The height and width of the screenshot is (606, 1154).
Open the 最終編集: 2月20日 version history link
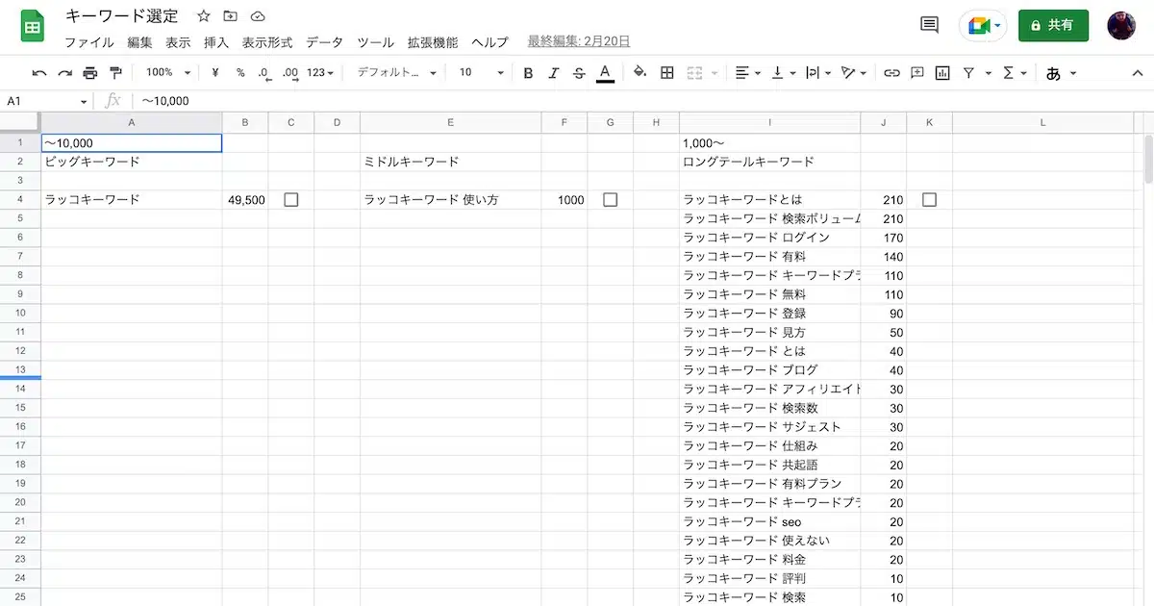[579, 41]
